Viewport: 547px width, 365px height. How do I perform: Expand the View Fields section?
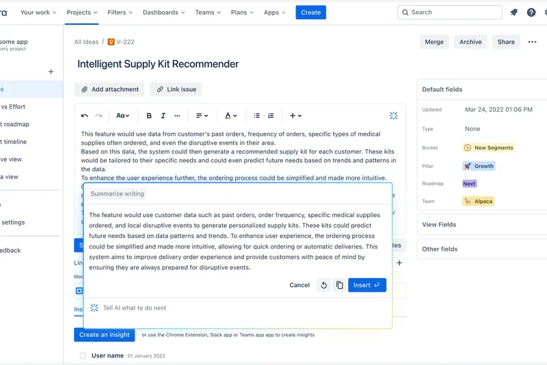(x=483, y=225)
